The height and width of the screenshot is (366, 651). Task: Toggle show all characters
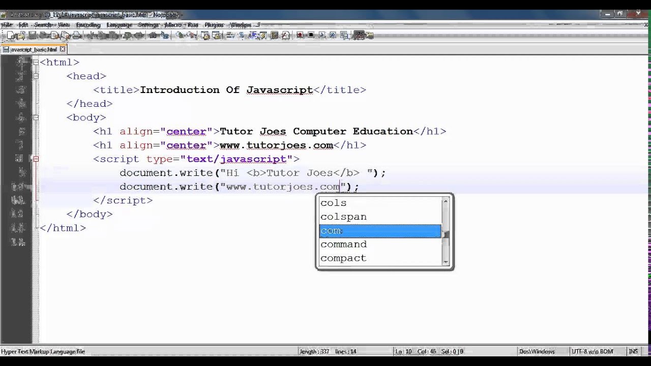(x=242, y=35)
